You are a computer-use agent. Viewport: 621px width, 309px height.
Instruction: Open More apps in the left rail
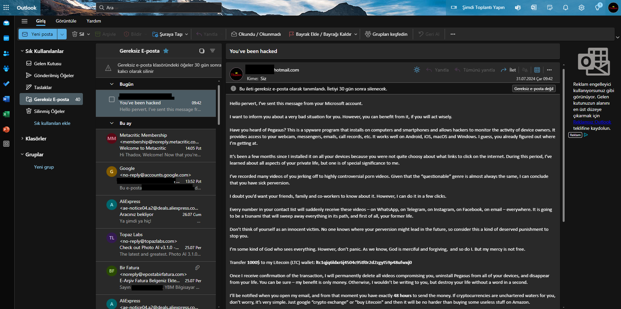coord(6,144)
